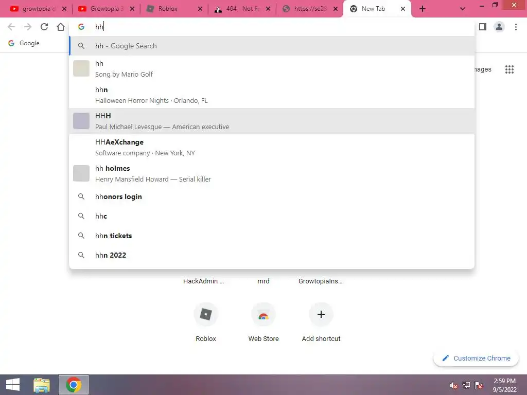The width and height of the screenshot is (527, 395).
Task: Select 'hhn 2022' suggestion
Action: pyautogui.click(x=272, y=255)
